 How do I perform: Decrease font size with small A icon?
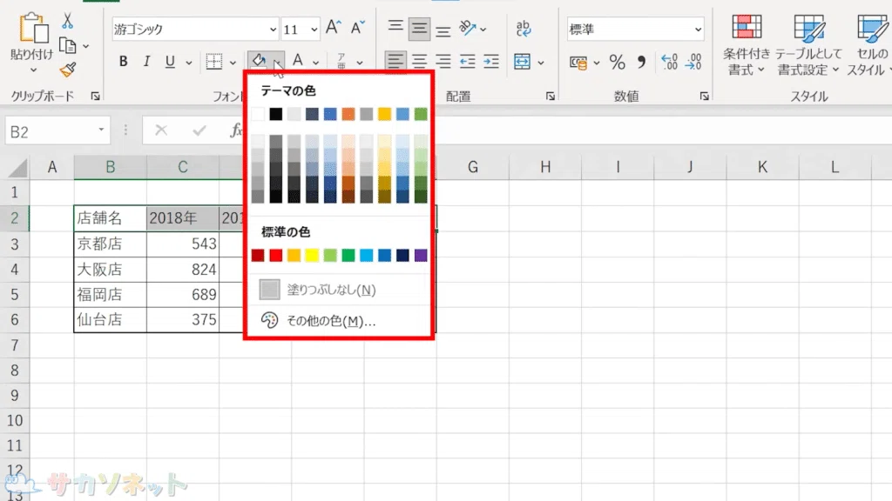[357, 27]
